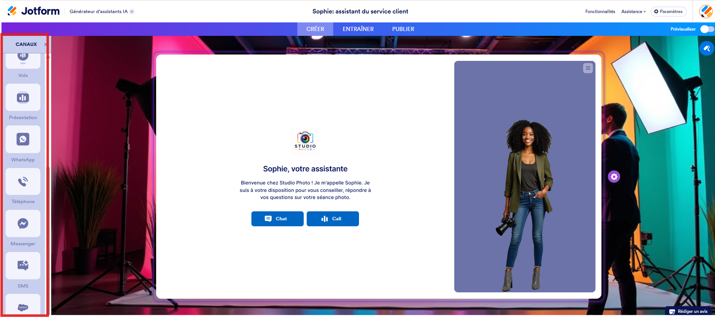Open avatar settings purple gear icon
715x317 pixels.
614,177
